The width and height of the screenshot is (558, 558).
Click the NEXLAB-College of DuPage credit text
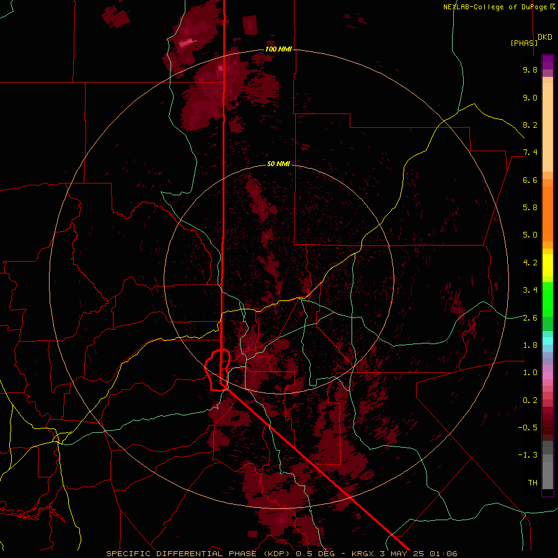(x=495, y=7)
